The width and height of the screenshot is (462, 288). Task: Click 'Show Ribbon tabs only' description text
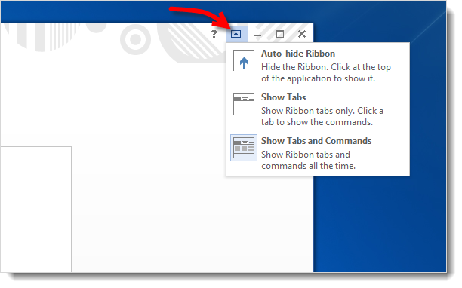pyautogui.click(x=307, y=111)
